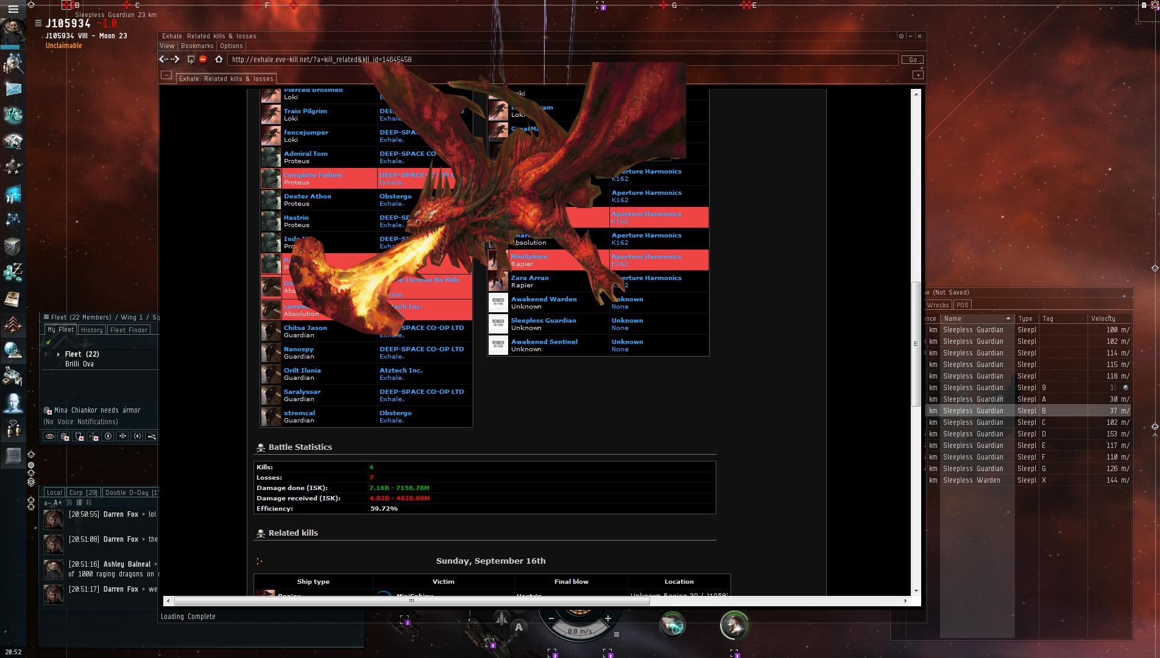Open the Neocom main menu
Viewport: 1160px width, 658px height.
13,9
